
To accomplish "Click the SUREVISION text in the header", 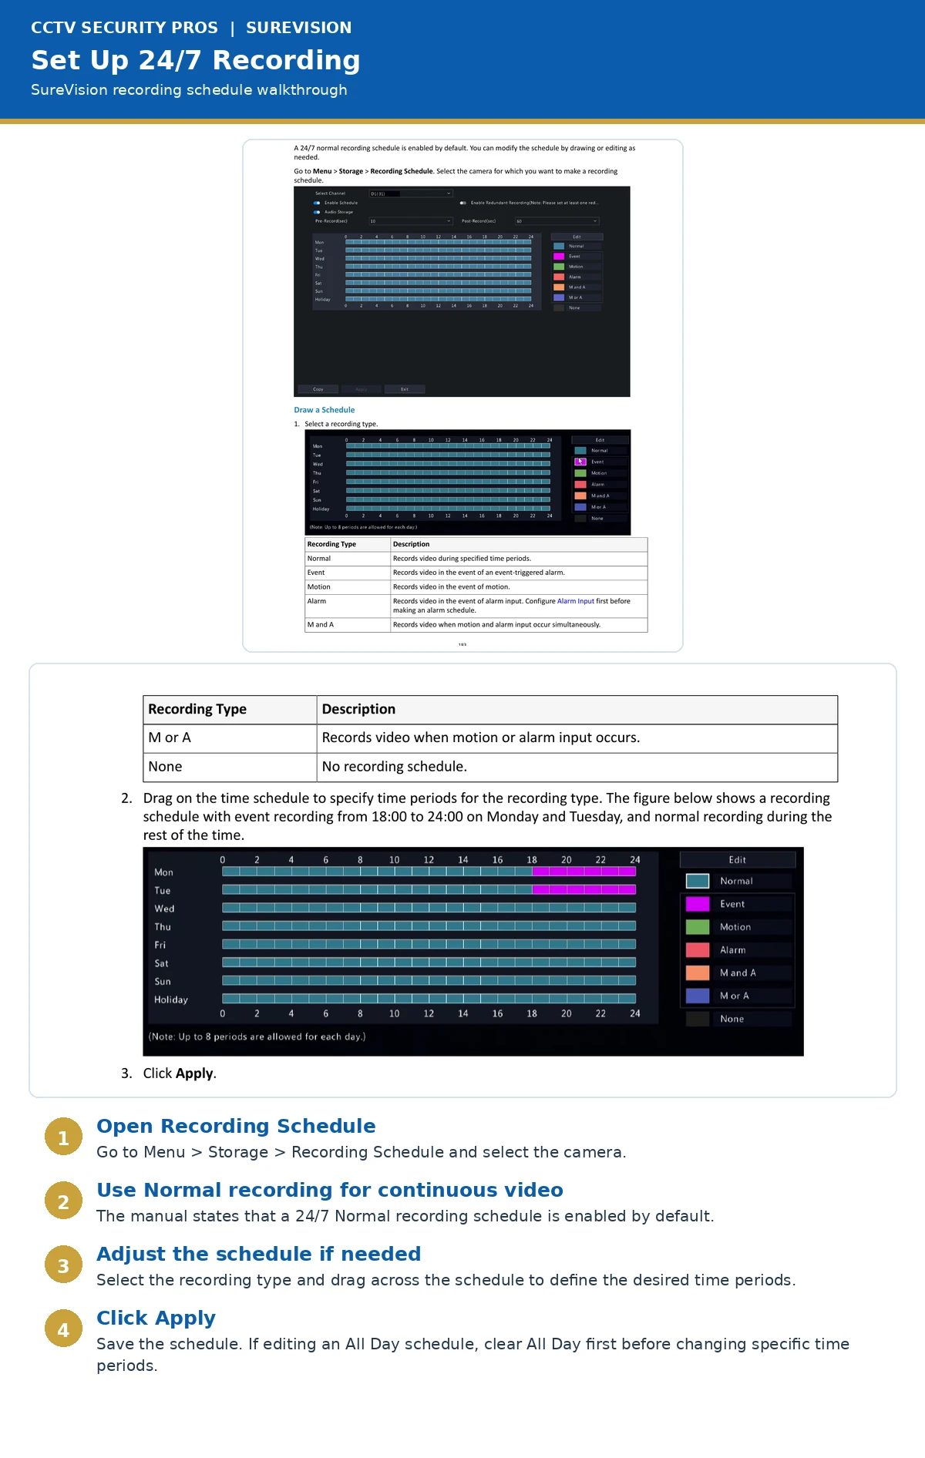I will (x=299, y=28).
